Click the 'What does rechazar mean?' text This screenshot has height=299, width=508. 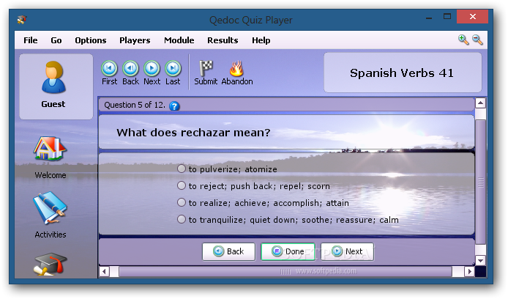(x=193, y=133)
